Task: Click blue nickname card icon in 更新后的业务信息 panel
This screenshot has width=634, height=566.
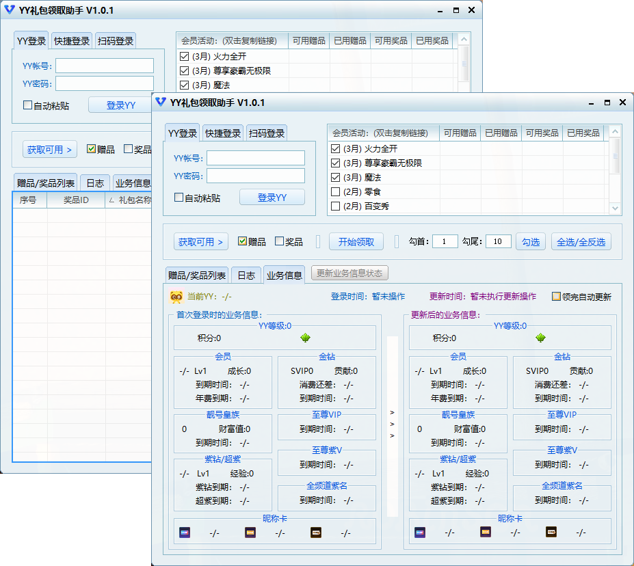Action: tap(420, 533)
